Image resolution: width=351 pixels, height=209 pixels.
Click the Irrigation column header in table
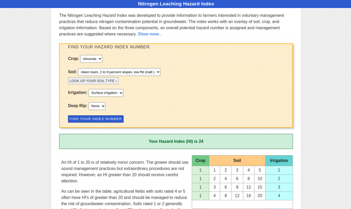(279, 160)
